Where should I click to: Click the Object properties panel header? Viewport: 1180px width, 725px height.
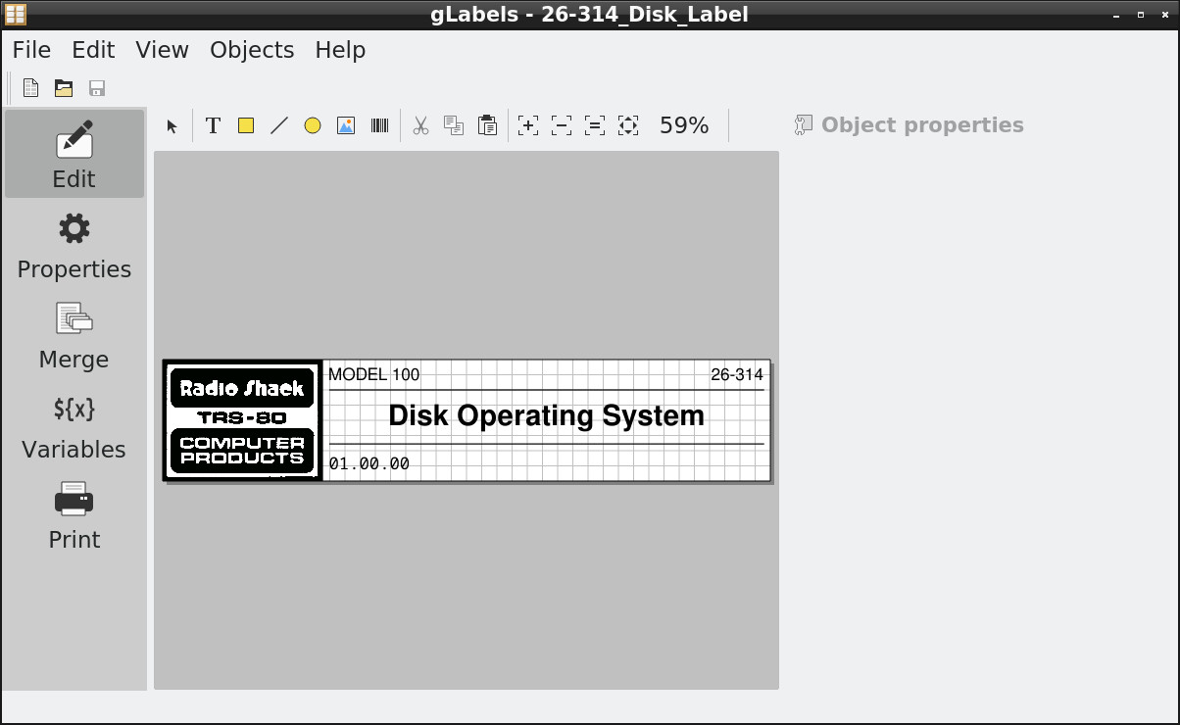(909, 125)
